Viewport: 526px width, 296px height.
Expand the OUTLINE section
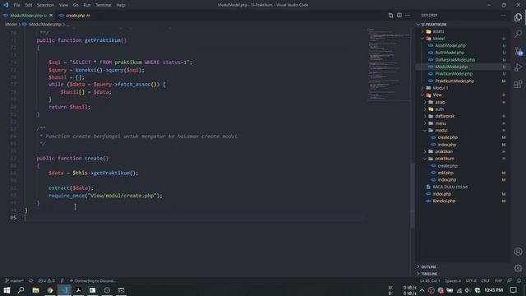point(428,266)
